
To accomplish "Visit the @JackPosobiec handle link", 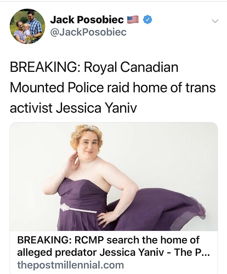I will 88,32.
